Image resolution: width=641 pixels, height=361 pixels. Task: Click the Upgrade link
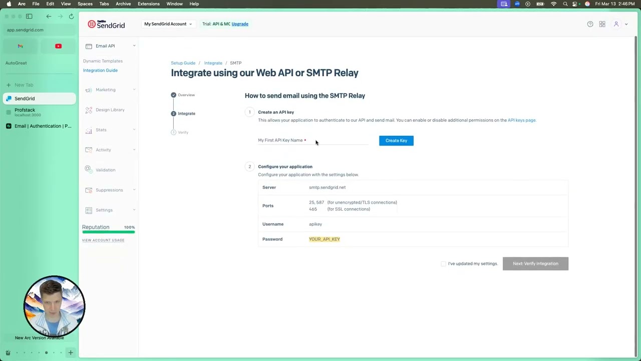(x=240, y=24)
